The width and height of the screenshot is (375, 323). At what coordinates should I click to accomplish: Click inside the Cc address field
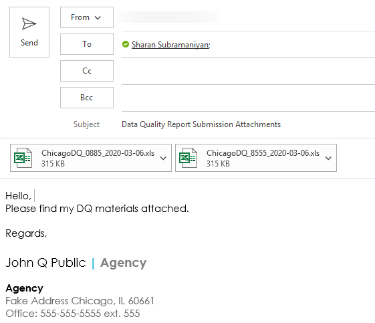(248, 71)
